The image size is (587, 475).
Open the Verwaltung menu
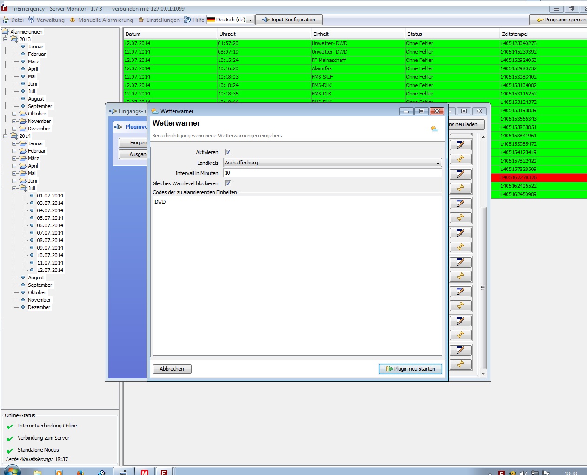47,20
